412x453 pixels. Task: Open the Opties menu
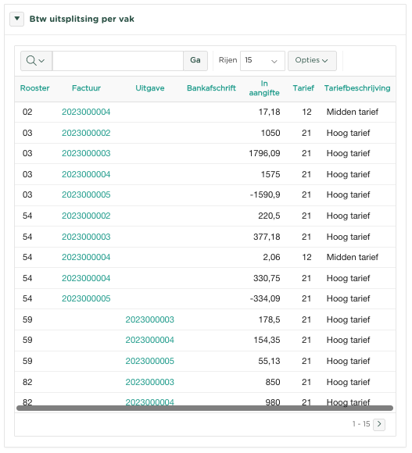pyautogui.click(x=312, y=61)
